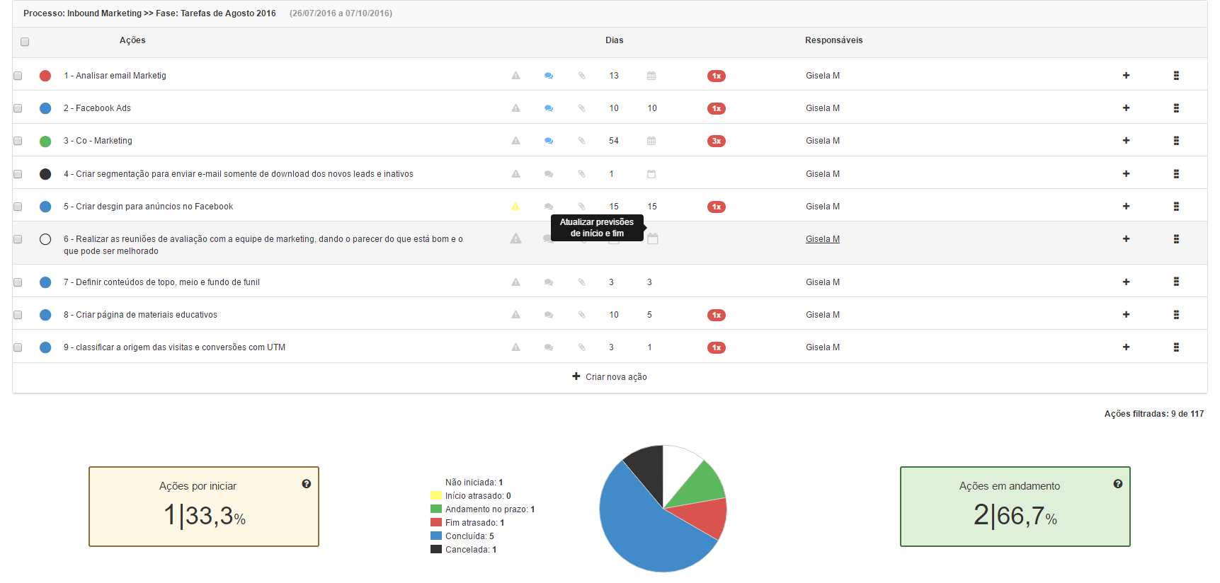Viewport: 1220px width, 583px height.
Task: Click help icon in Ações por iniciar
Action: click(x=306, y=484)
